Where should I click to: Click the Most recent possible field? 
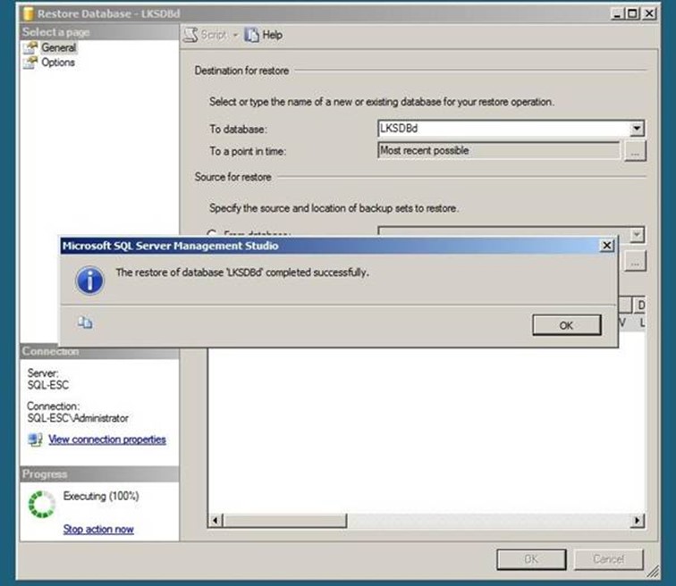[x=499, y=150]
